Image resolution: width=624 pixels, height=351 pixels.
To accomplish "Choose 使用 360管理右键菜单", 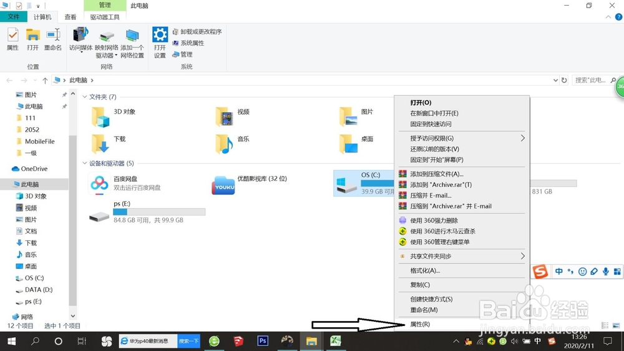I will [x=462, y=242].
